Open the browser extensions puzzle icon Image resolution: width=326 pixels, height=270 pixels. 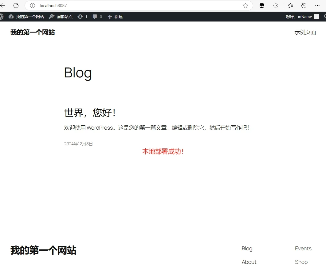(x=275, y=6)
